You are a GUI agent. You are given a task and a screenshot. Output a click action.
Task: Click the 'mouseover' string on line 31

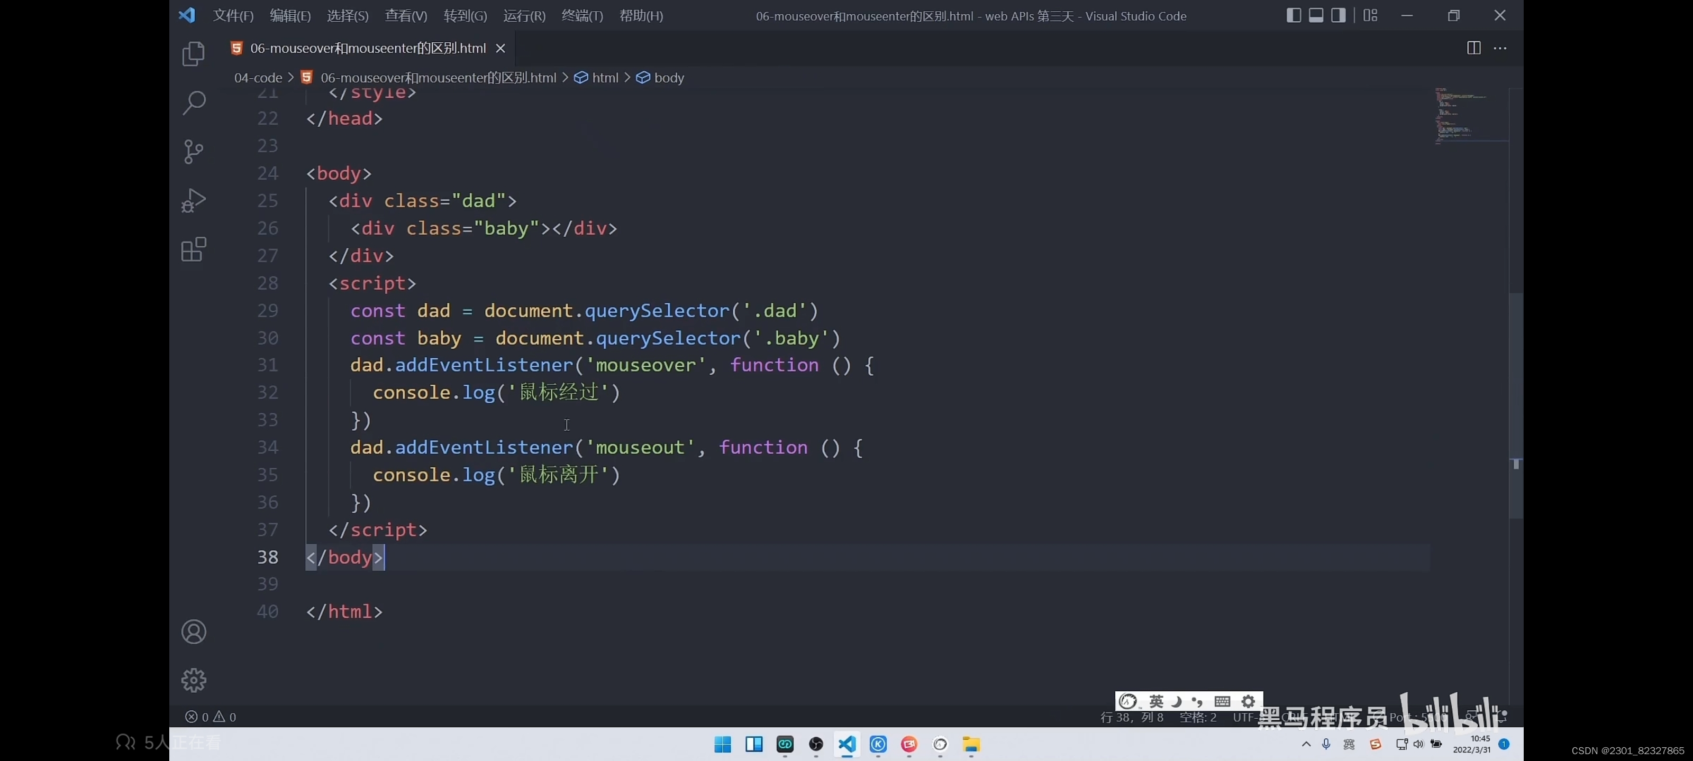pyautogui.click(x=645, y=365)
